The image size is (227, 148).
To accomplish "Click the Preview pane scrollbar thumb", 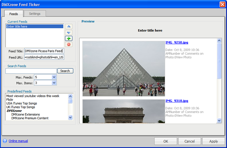I will [x=219, y=61].
